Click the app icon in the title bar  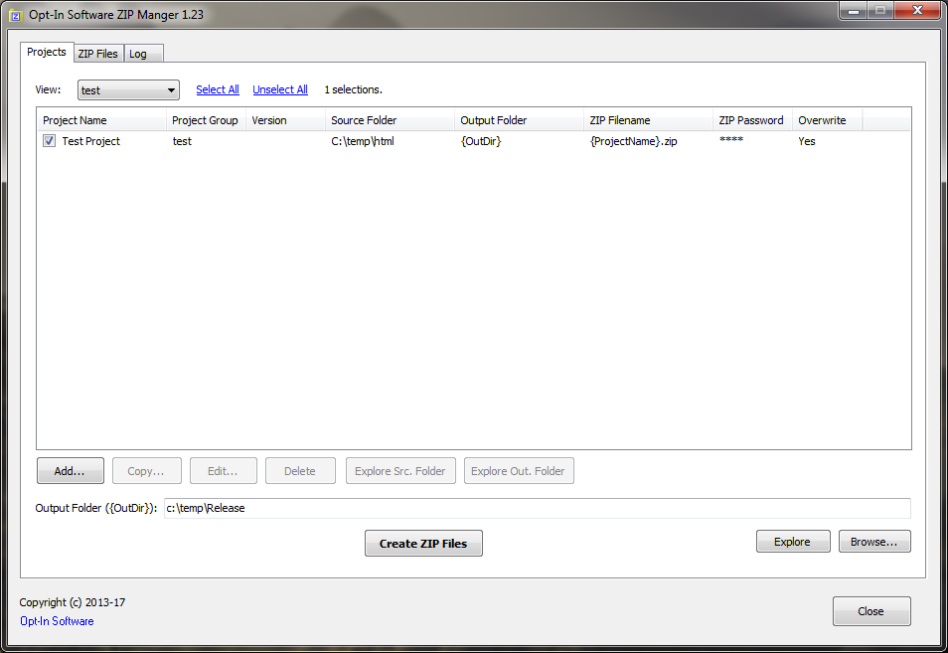coord(14,14)
